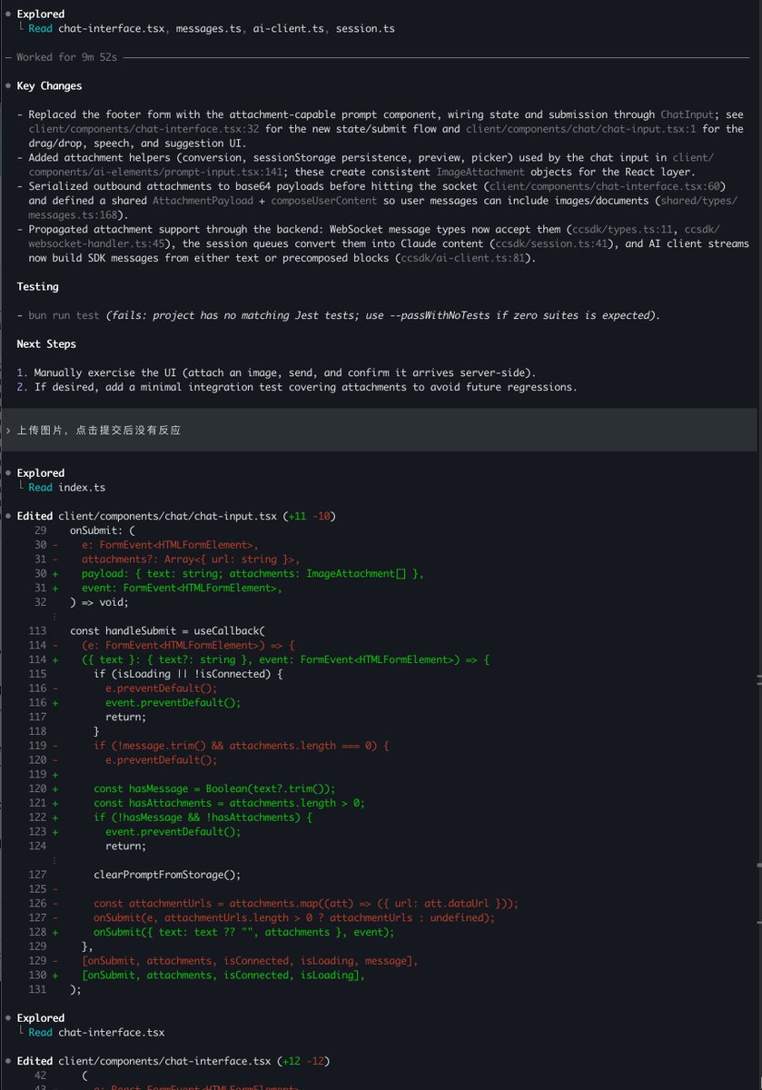
Task: Click removed line 'attachments?: Array<{ url: string }>,'
Action: click(x=191, y=559)
